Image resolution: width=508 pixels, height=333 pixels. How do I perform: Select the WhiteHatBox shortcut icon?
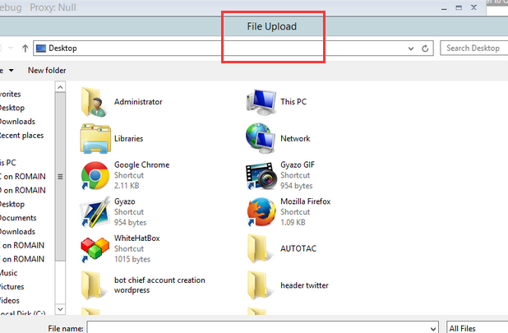coord(95,247)
